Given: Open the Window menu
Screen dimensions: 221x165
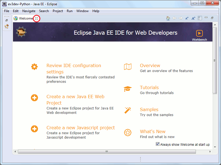Looking at the screenshot, I should pos(82,11).
